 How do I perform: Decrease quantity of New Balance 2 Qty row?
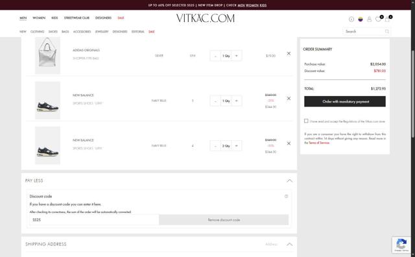click(215, 146)
